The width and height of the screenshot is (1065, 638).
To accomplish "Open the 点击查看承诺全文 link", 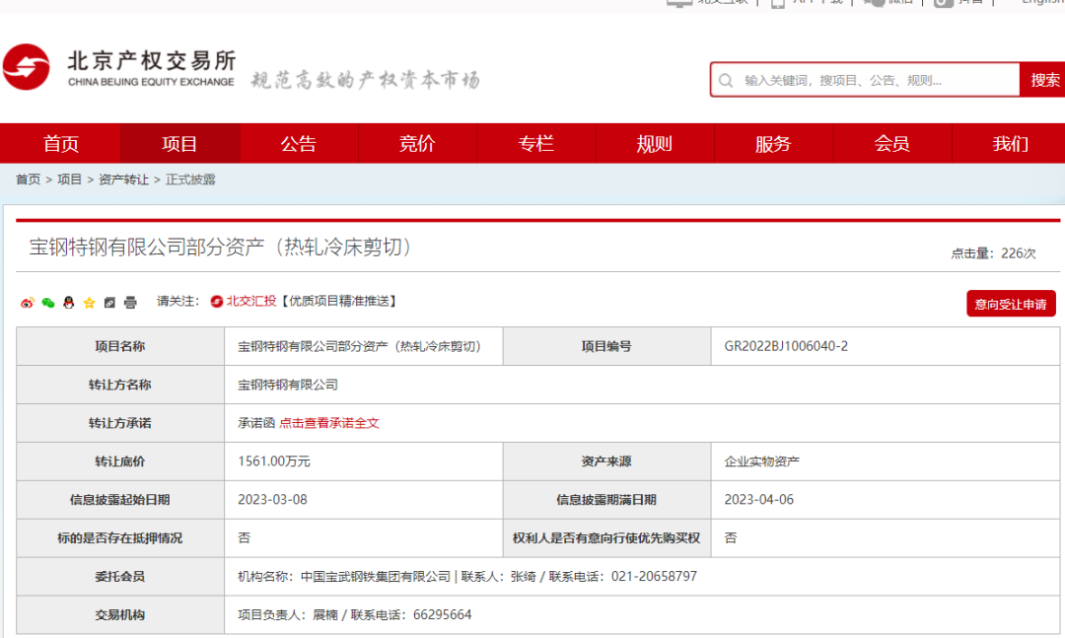I will [328, 423].
